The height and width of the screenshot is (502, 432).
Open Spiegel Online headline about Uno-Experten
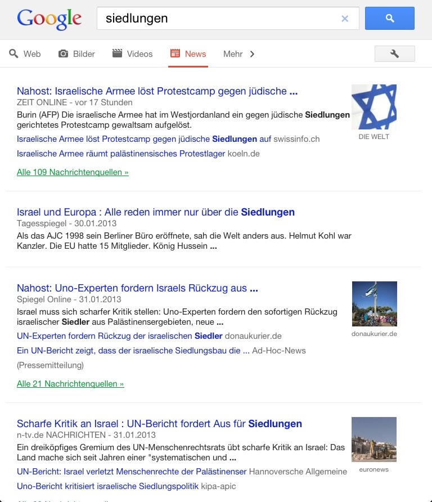(x=137, y=288)
